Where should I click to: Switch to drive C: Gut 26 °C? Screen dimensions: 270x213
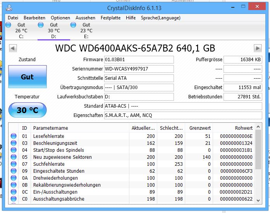21,31
